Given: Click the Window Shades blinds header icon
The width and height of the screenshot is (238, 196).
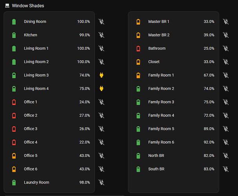Looking at the screenshot, I should pyautogui.click(x=7, y=6).
